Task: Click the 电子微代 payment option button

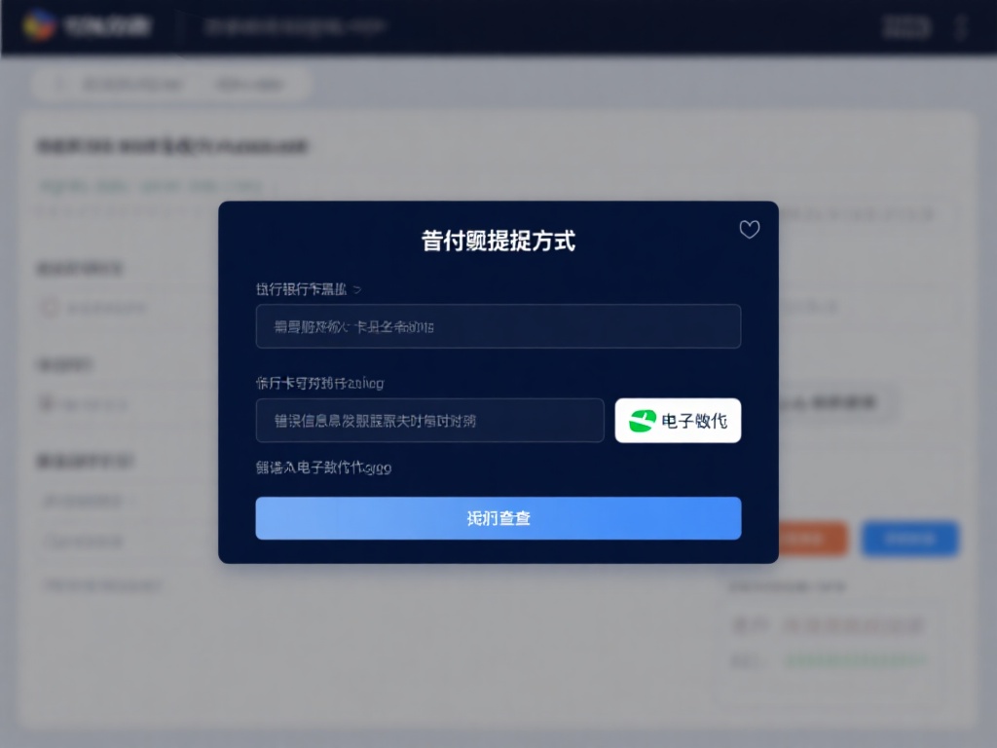Action: coord(678,420)
